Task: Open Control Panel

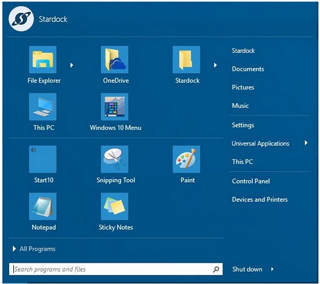Action: click(251, 181)
